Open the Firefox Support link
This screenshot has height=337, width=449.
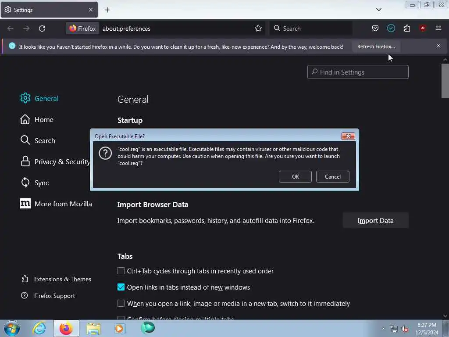(x=48, y=296)
